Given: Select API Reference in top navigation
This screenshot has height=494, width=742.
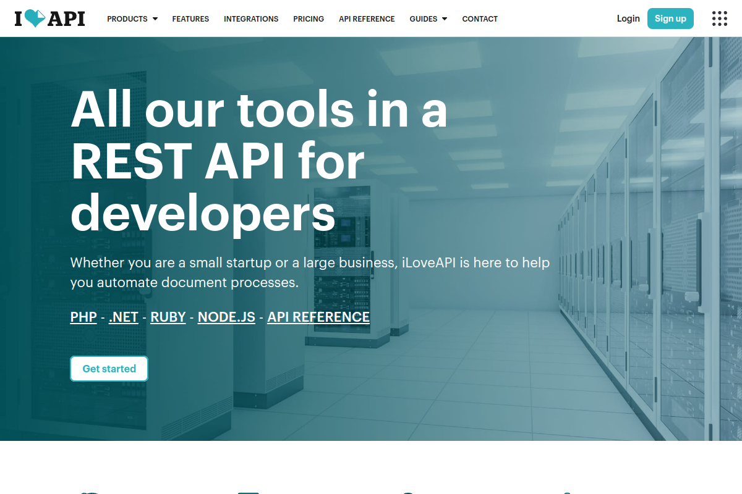Looking at the screenshot, I should pos(367,19).
